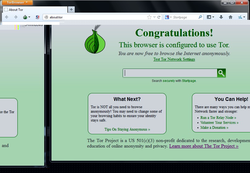
Task: Click the green search magnifier button
Action: 221,73
